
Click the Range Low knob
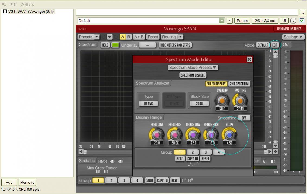click(193, 135)
